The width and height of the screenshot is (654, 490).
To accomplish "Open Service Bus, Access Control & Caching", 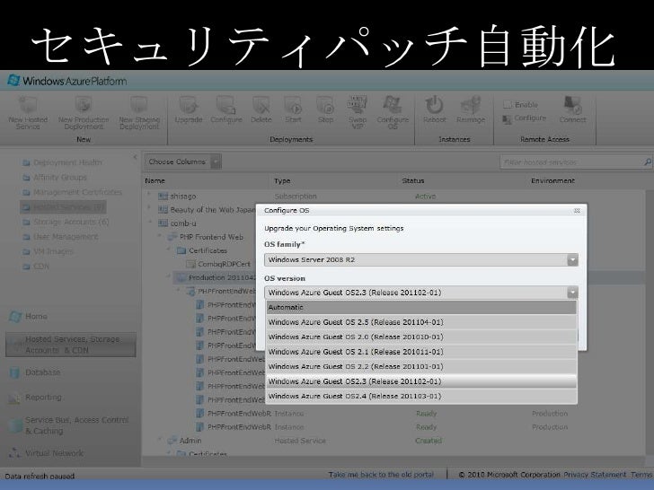I will click(x=69, y=425).
